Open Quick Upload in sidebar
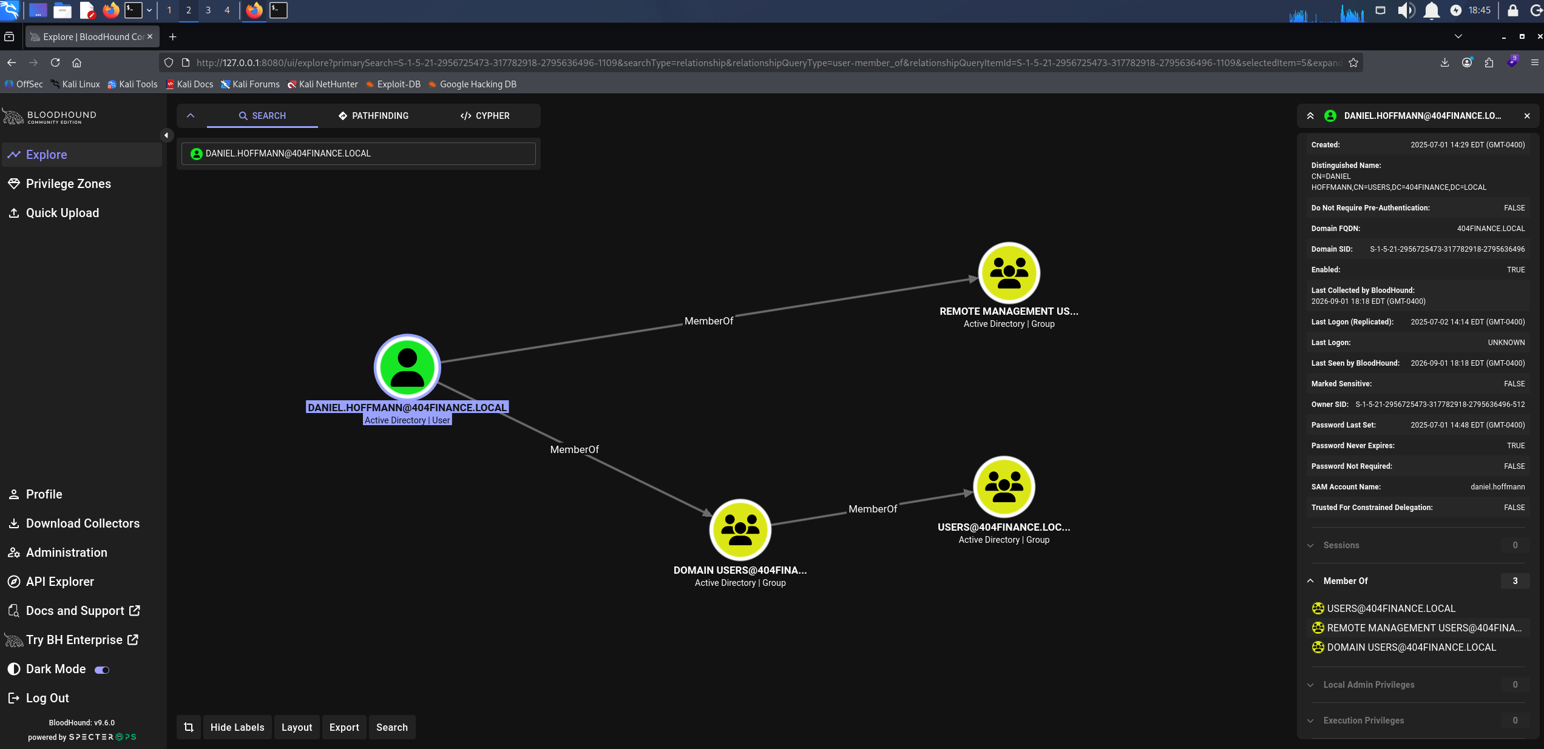The width and height of the screenshot is (1544, 749). pyautogui.click(x=82, y=213)
